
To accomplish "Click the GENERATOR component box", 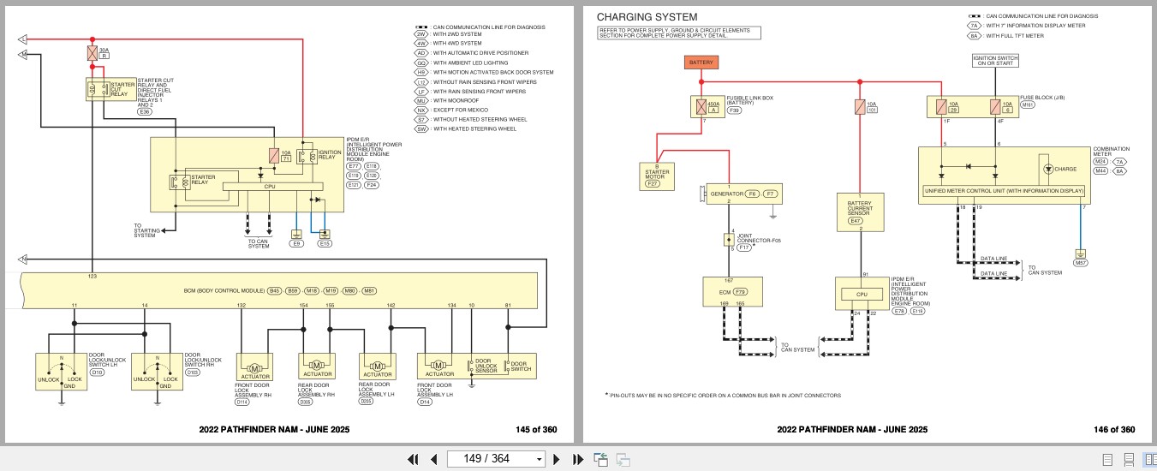I will coord(743,194).
